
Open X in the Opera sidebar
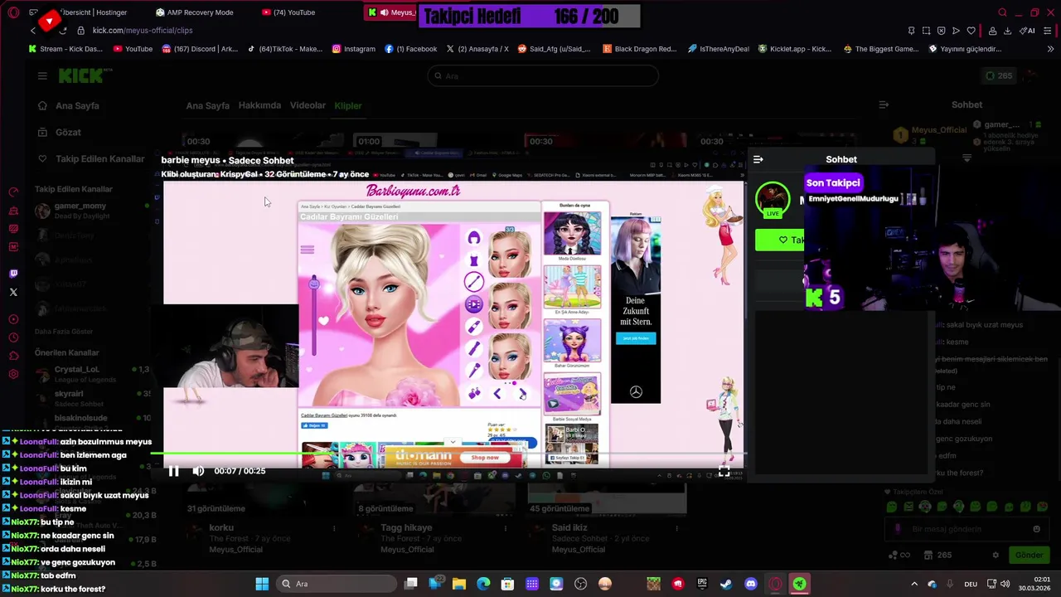click(13, 292)
